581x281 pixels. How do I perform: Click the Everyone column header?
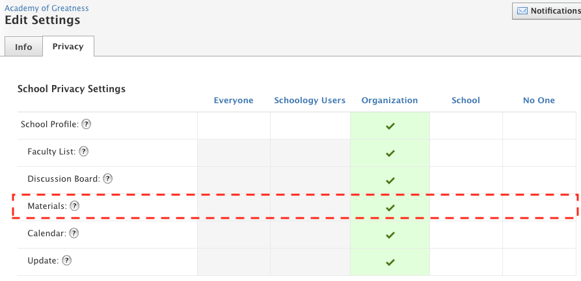234,101
